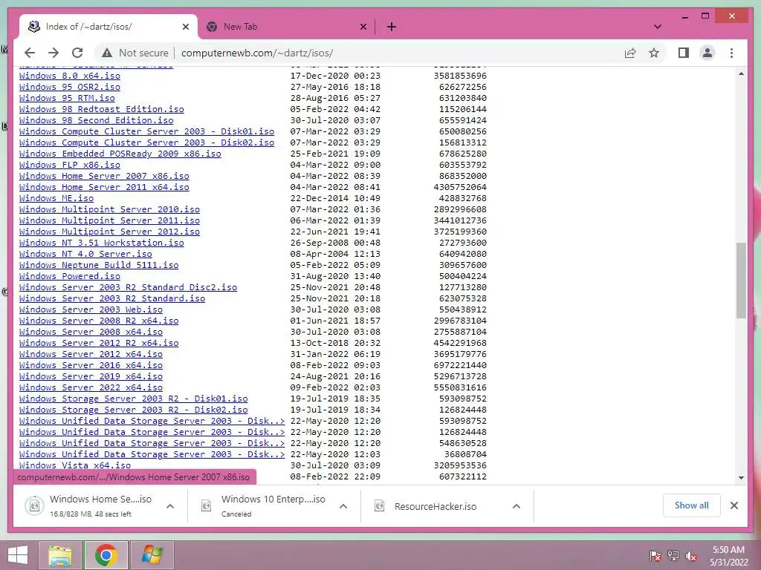The height and width of the screenshot is (570, 761).
Task: Click Windows 98 Redtoast Edition.iso
Action: (x=101, y=110)
